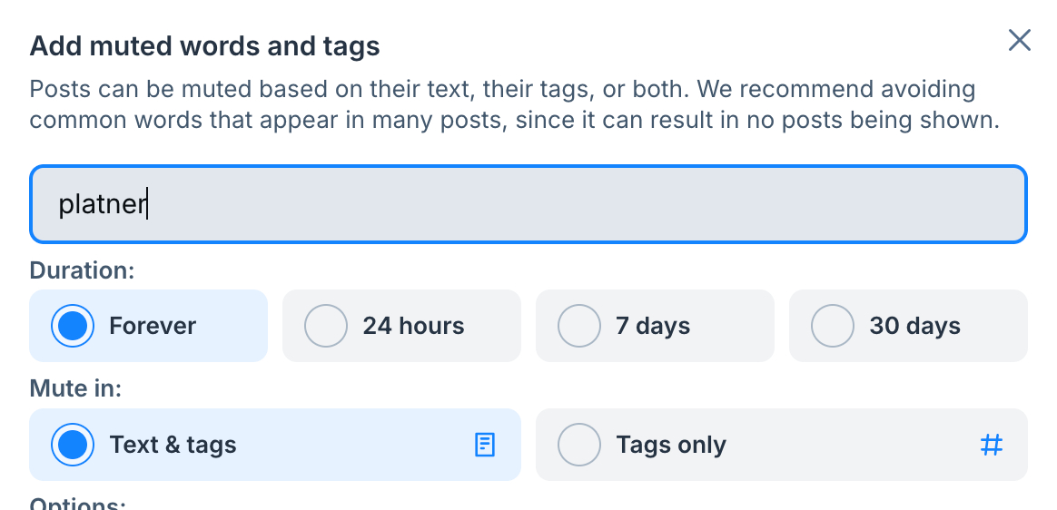The image size is (1057, 510).
Task: Select the Forever duration radio button
Action: click(x=72, y=326)
